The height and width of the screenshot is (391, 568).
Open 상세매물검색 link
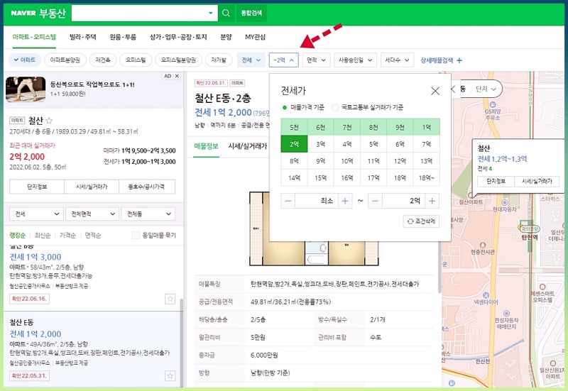point(437,60)
